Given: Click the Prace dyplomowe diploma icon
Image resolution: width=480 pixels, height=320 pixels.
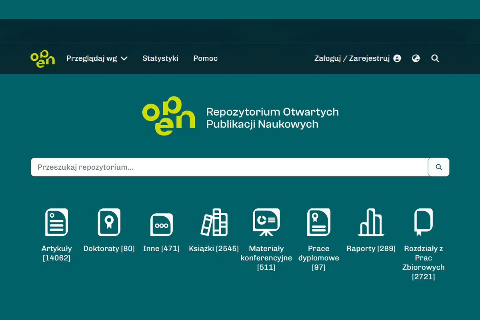Looking at the screenshot, I should tap(318, 222).
